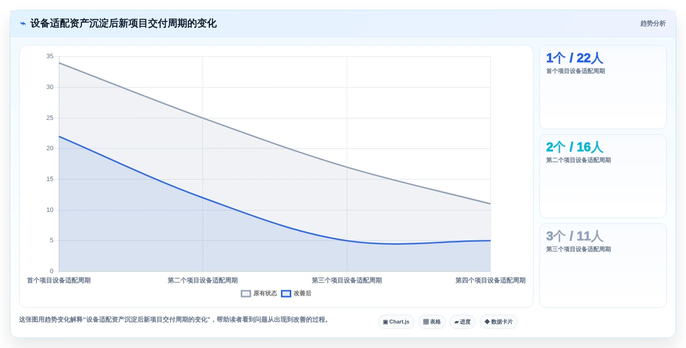Click 第三个项目设备适配周期 caption in gray card

(x=579, y=249)
